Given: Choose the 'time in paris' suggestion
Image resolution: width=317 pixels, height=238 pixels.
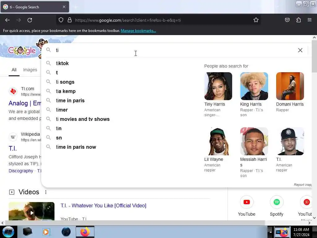Looking at the screenshot, I should pyautogui.click(x=70, y=101).
